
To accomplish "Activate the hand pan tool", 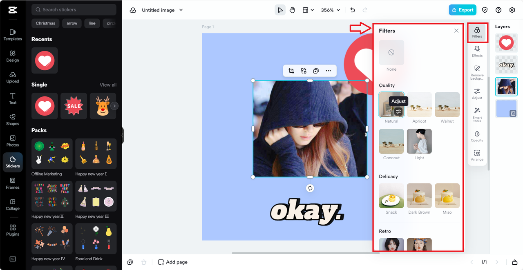I will [293, 10].
